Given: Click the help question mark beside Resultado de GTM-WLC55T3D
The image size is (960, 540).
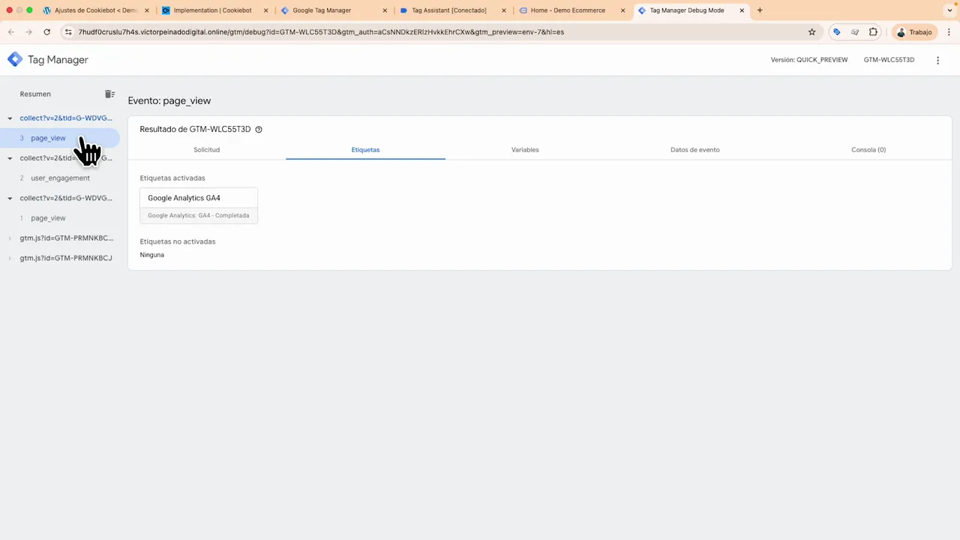Looking at the screenshot, I should (x=258, y=129).
